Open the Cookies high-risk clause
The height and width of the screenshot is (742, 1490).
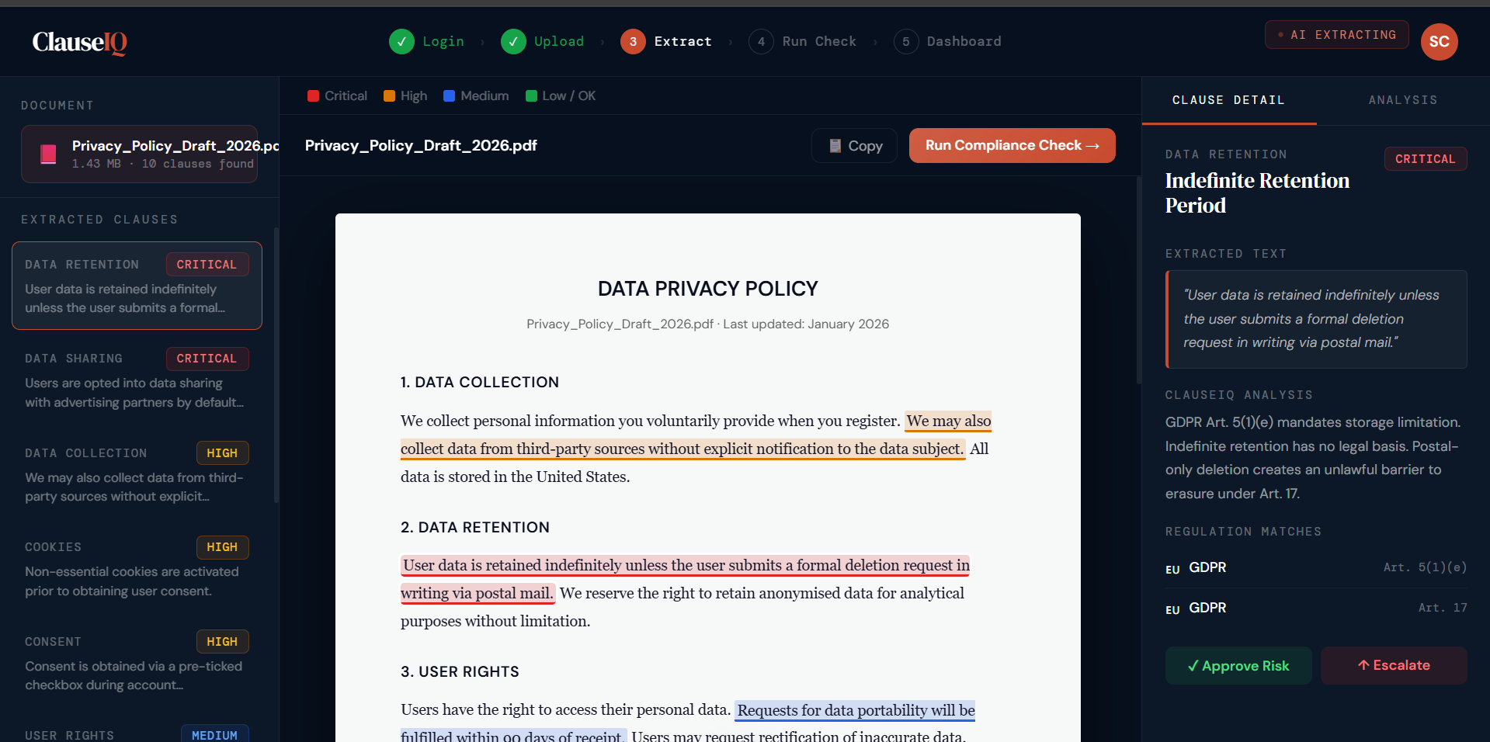point(137,569)
